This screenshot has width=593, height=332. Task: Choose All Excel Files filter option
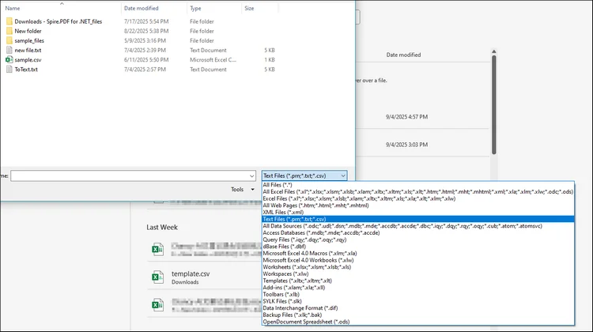[x=418, y=192]
